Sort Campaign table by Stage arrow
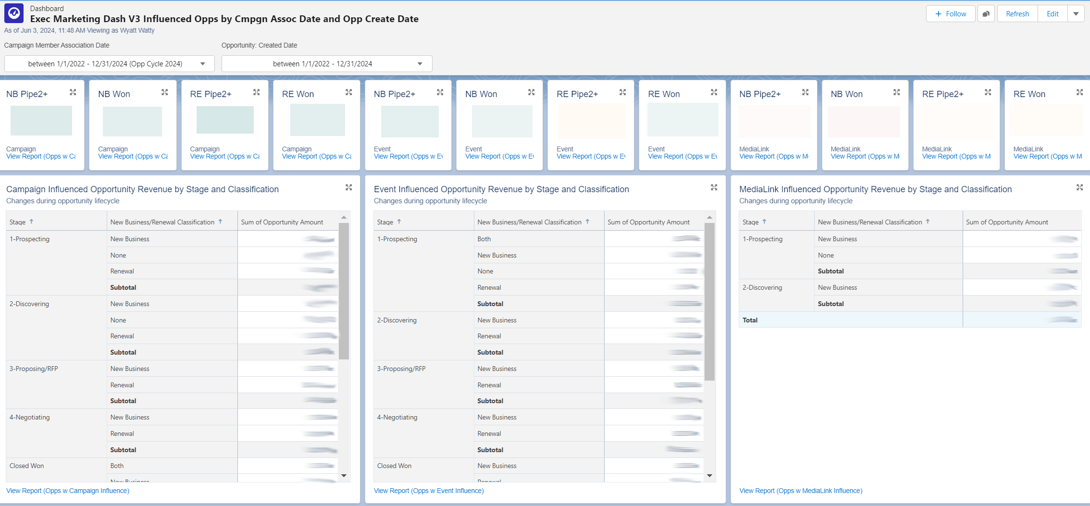1090x506 pixels. point(32,222)
